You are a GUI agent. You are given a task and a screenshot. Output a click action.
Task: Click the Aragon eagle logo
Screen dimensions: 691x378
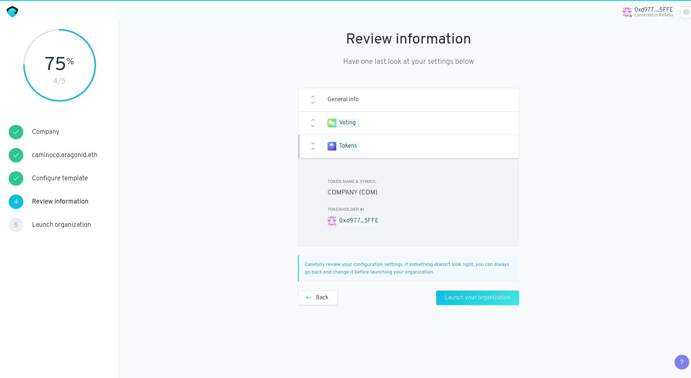[x=12, y=12]
